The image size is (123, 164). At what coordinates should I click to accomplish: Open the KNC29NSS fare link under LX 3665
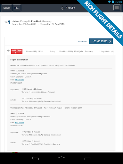pyautogui.click(x=20, y=122)
